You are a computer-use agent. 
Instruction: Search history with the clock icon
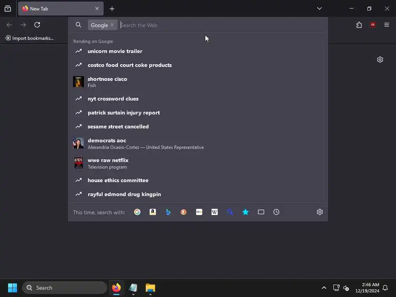coord(276,212)
